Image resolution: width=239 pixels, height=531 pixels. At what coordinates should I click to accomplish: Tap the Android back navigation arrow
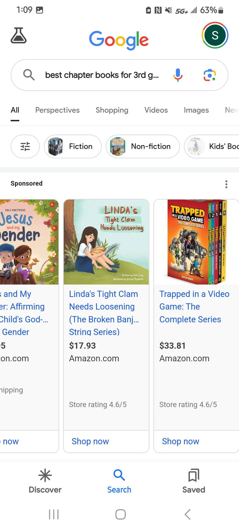(x=187, y=514)
